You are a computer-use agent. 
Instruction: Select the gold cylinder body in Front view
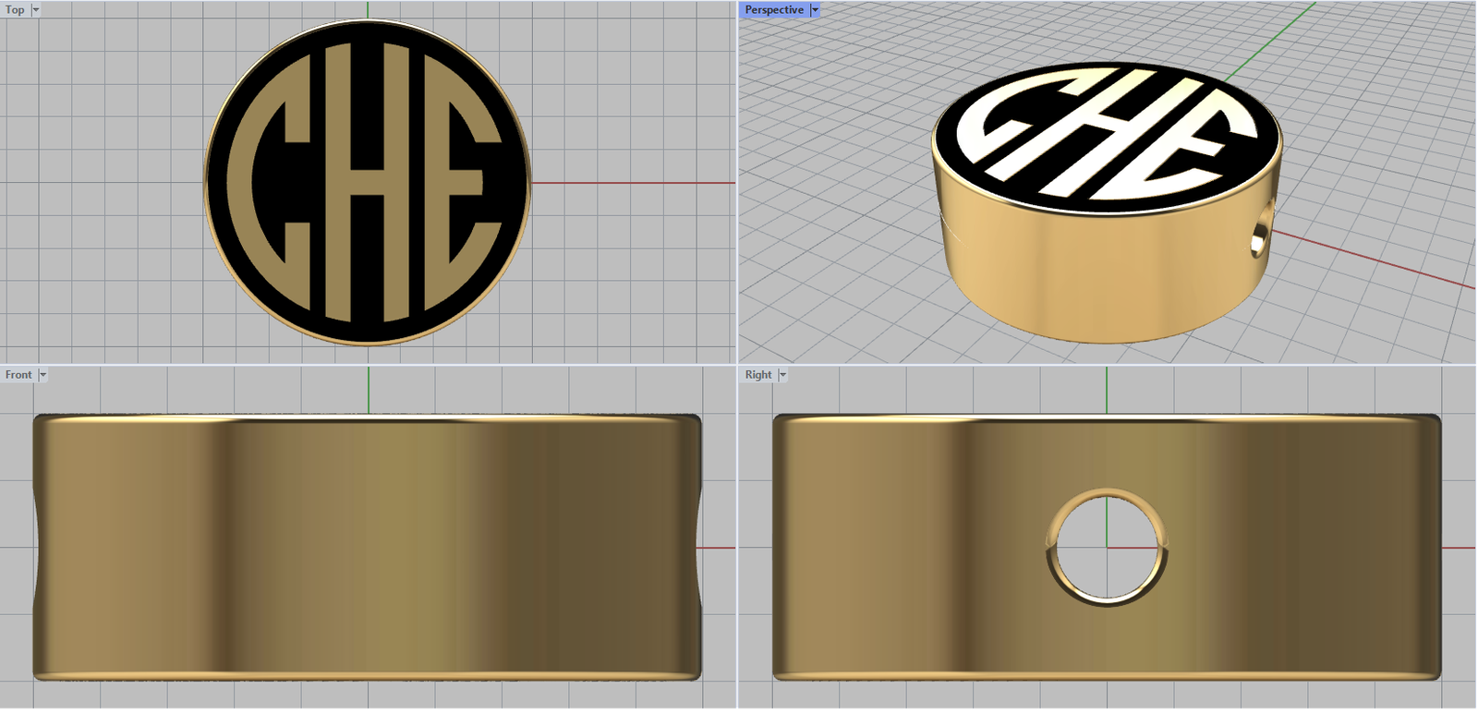pyautogui.click(x=368, y=547)
